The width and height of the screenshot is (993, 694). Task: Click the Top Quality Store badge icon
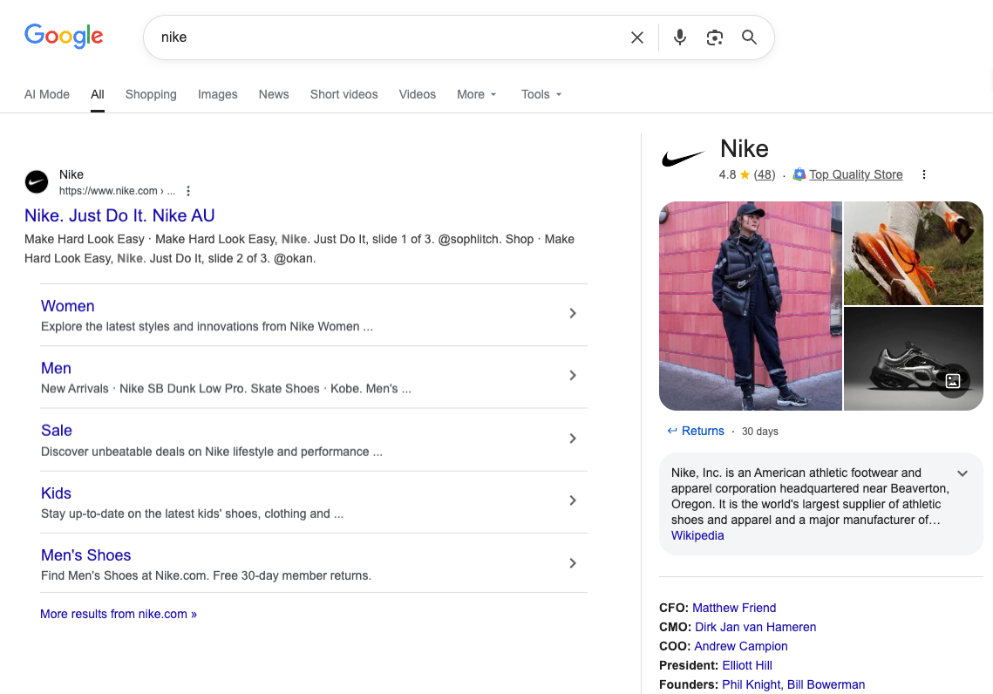(799, 174)
